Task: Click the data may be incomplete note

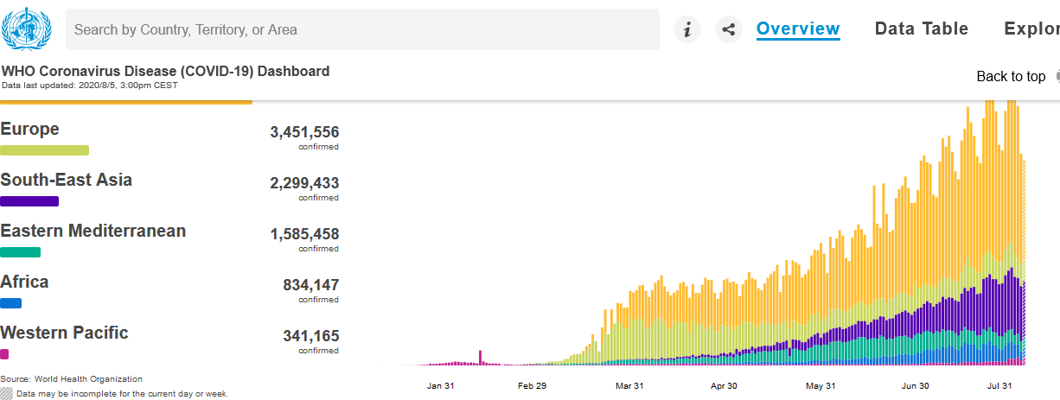Action: 122,393
